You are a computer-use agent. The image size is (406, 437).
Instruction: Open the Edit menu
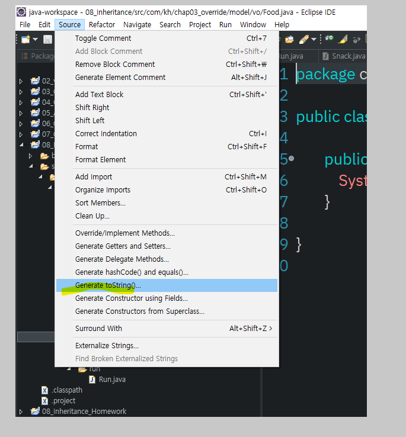(44, 24)
